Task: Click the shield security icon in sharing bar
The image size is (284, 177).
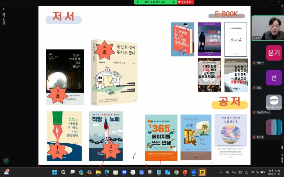Action: click(x=173, y=2)
